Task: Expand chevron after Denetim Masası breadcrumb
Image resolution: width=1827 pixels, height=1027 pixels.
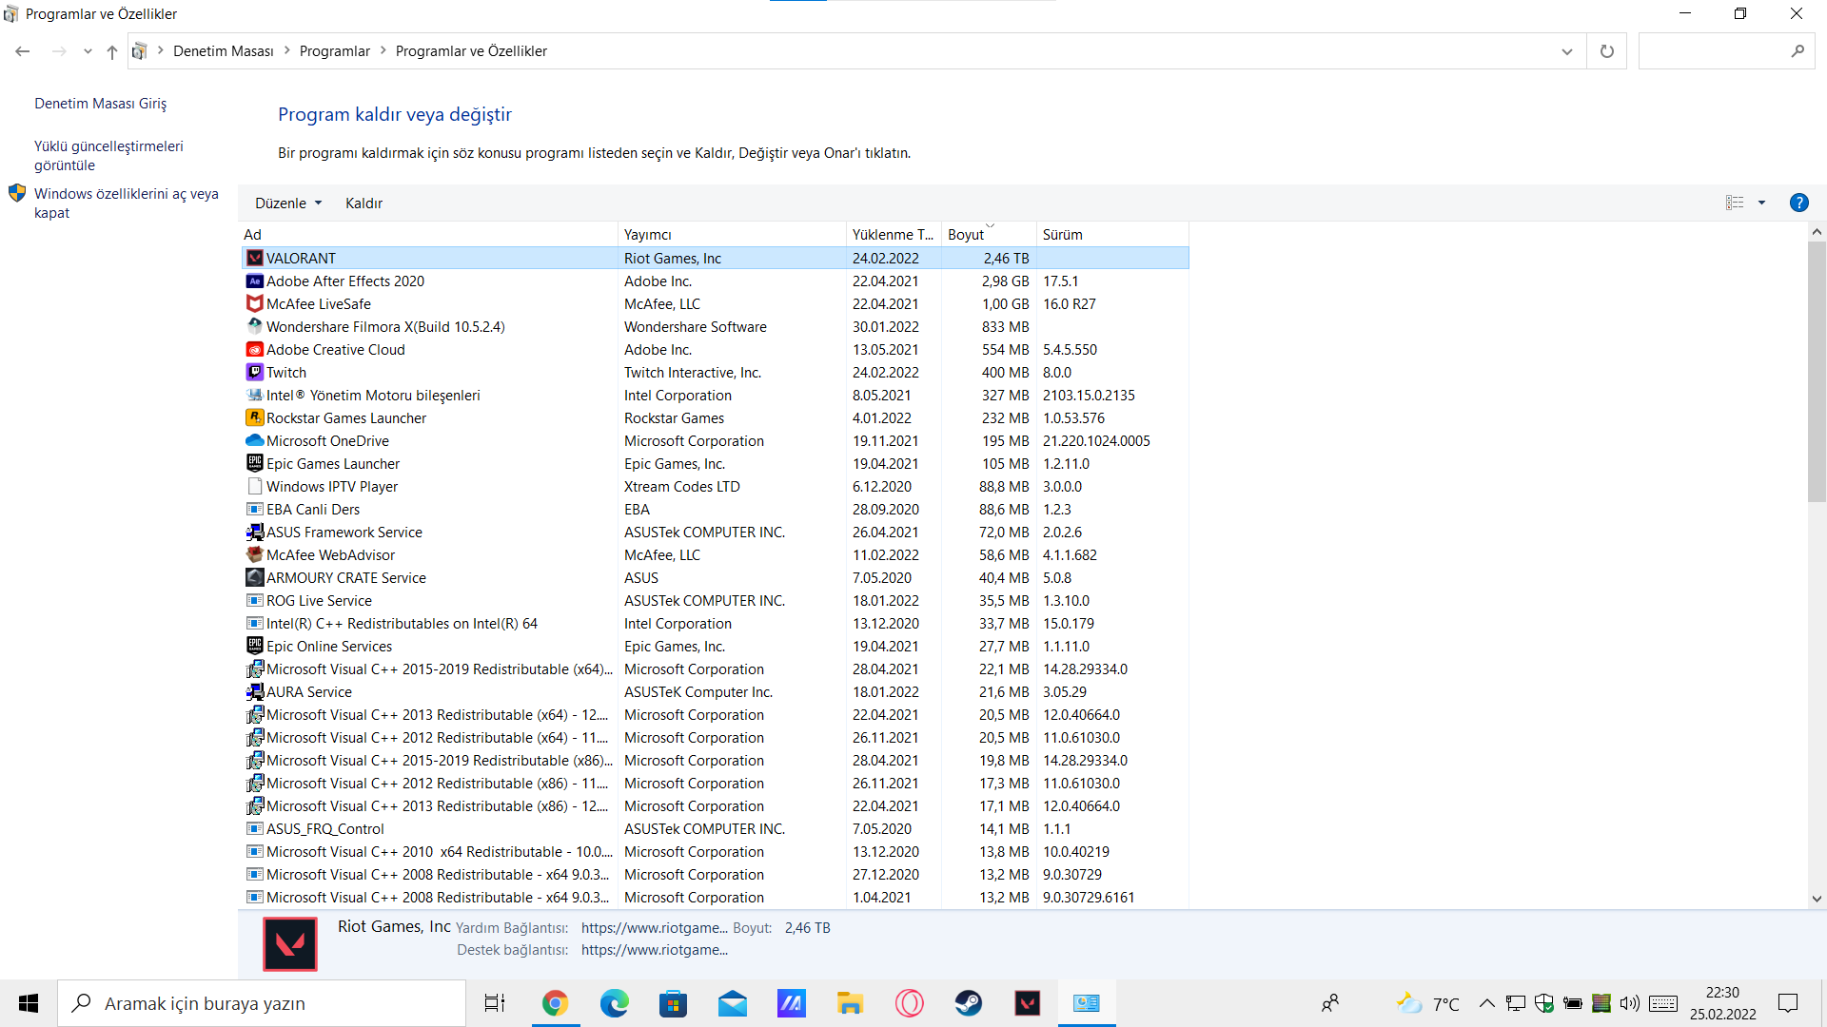Action: (286, 50)
